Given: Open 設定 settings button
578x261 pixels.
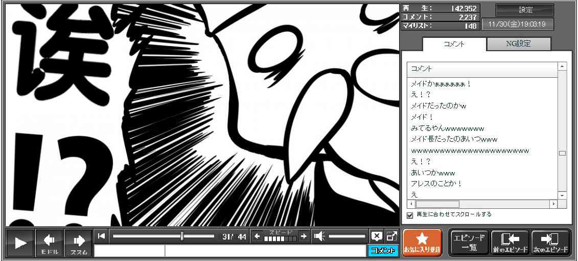Looking at the screenshot, I should coord(525,10).
